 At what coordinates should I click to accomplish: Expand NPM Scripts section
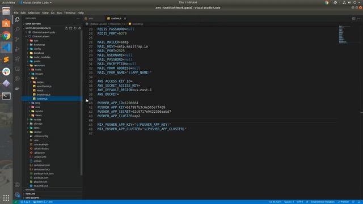point(32,198)
